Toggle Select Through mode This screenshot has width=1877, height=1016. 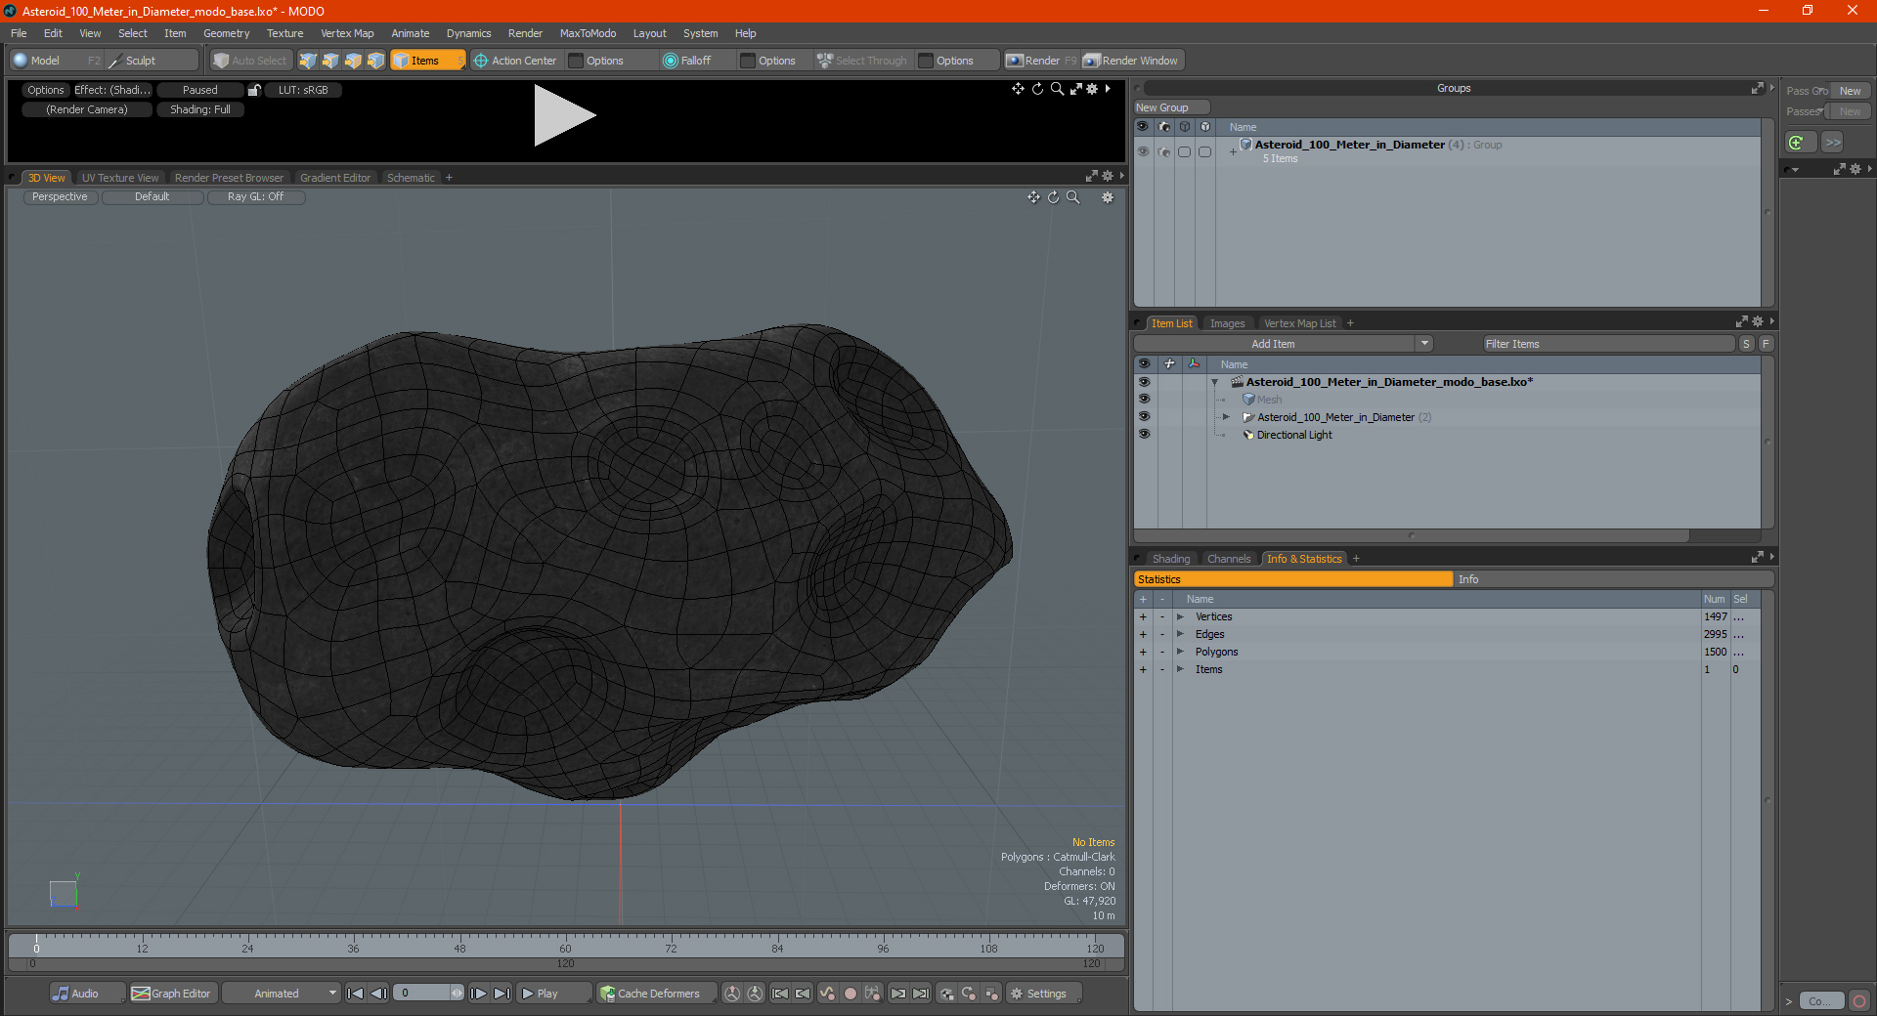(862, 61)
